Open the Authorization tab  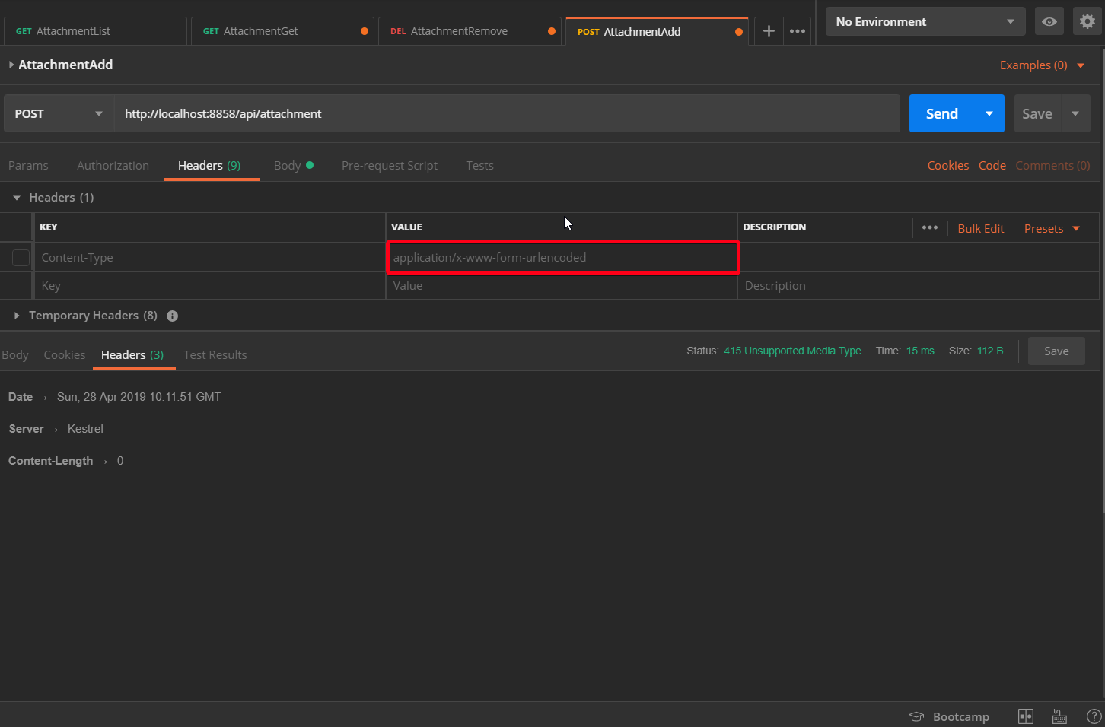pyautogui.click(x=113, y=165)
